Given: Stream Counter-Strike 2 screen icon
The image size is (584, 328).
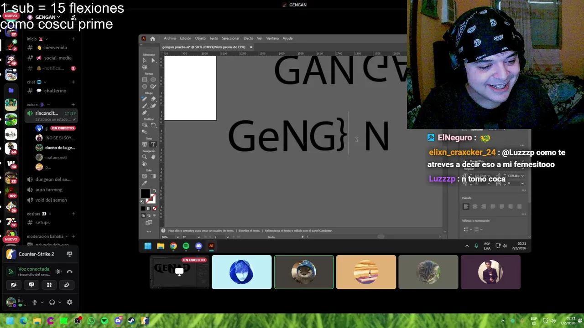Looking at the screenshot, I should pyautogui.click(x=69, y=254).
